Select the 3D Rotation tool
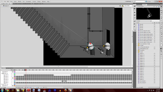This screenshot has height=92, width=163. (x=161, y=13)
